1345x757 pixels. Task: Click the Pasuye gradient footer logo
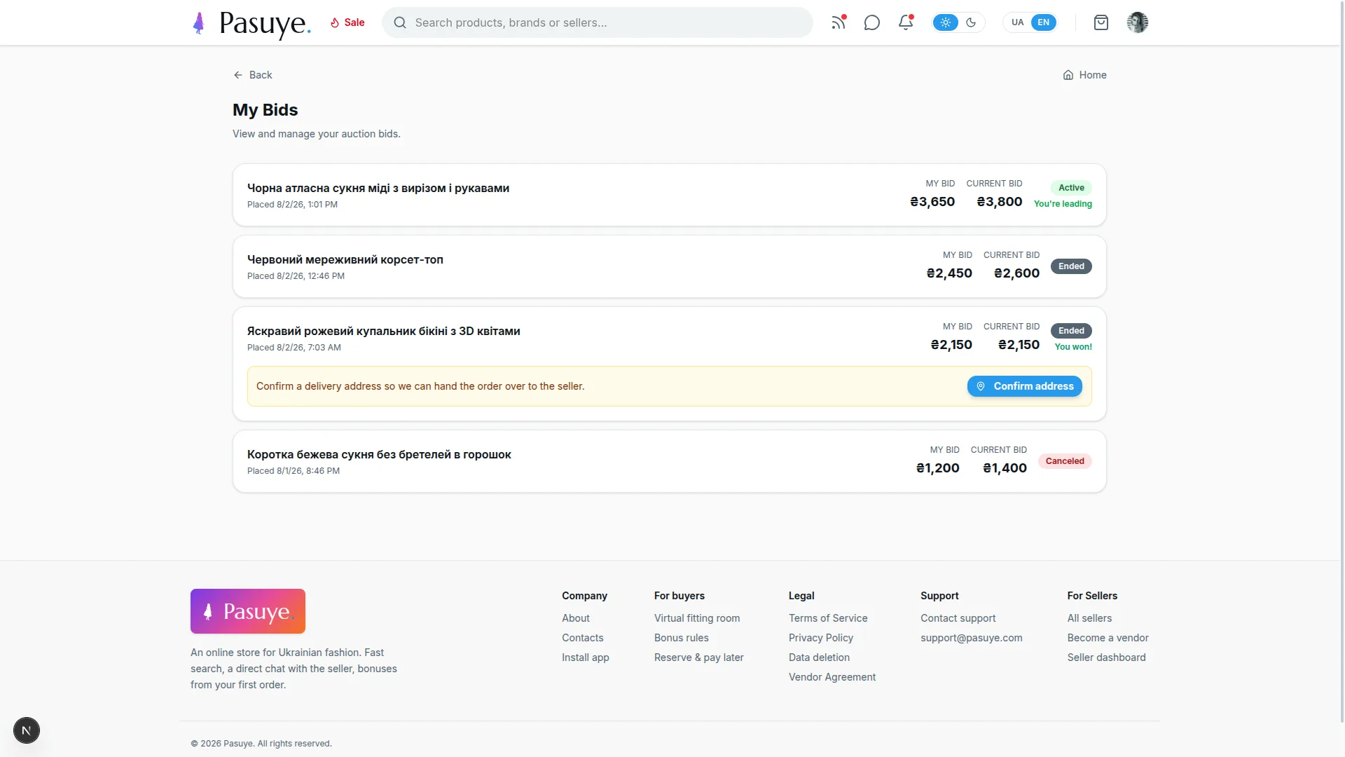(248, 611)
